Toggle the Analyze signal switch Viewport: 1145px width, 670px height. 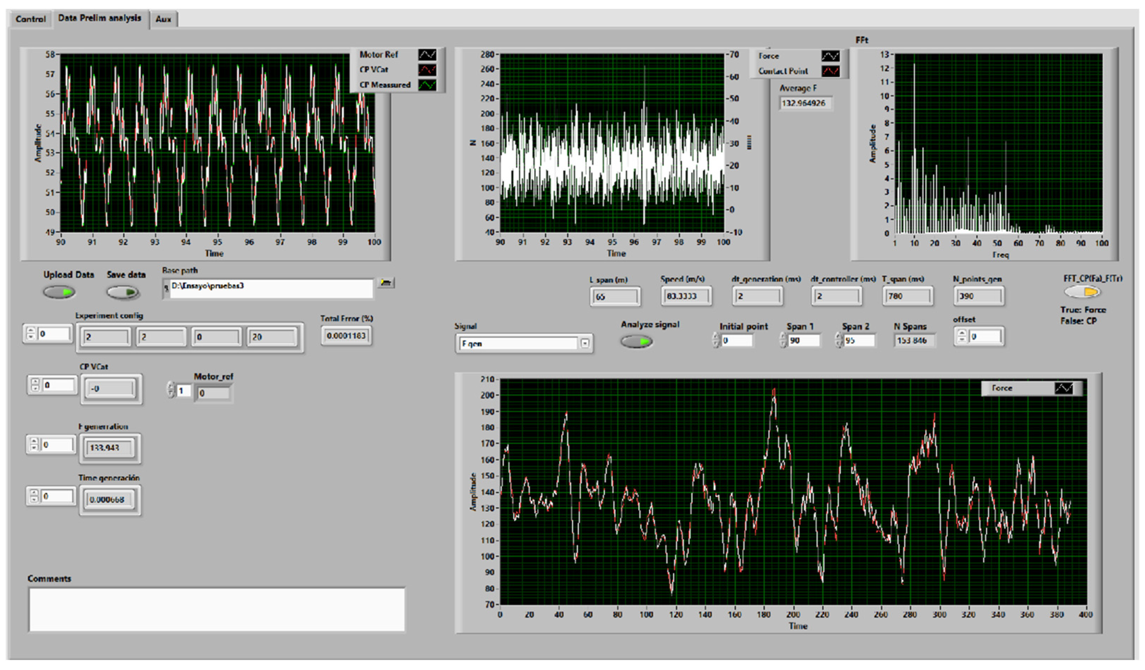click(637, 341)
